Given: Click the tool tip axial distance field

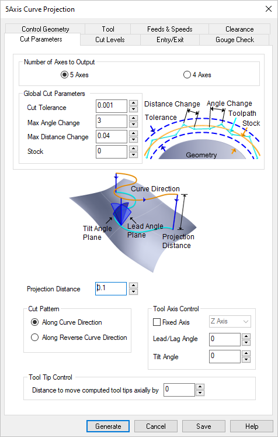Looking at the screenshot, I should click(179, 390).
